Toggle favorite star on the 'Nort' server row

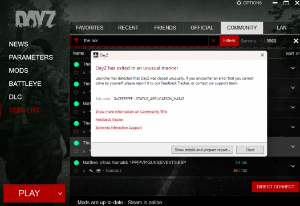pyautogui.click(x=76, y=112)
